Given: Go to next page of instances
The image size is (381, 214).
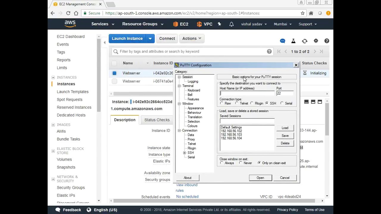Looking at the screenshot, I should (x=315, y=51).
